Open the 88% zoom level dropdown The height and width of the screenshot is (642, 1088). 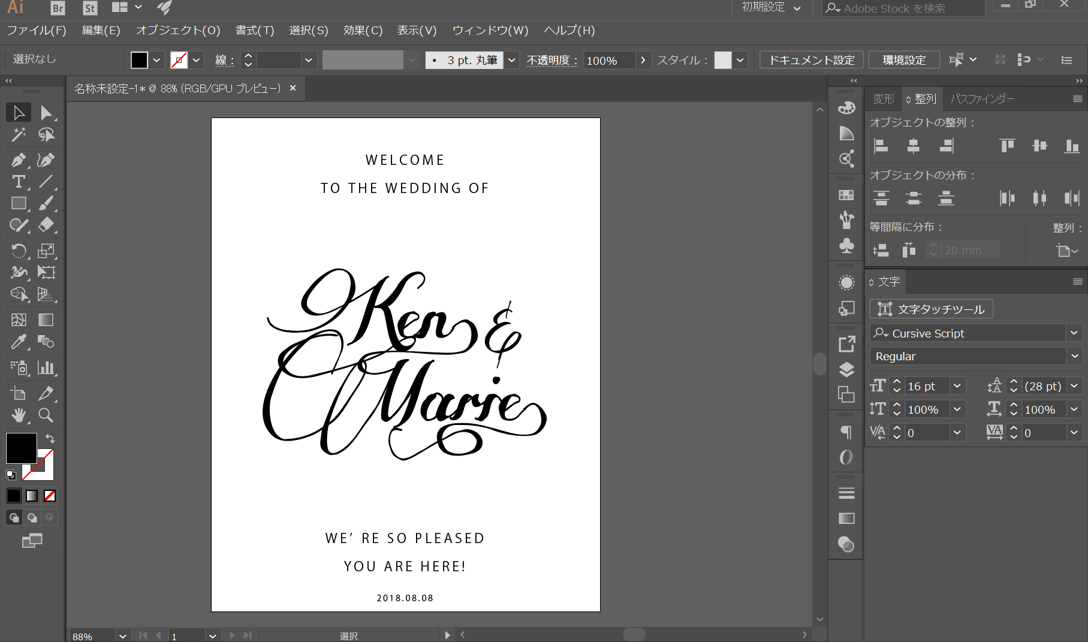pos(122,636)
